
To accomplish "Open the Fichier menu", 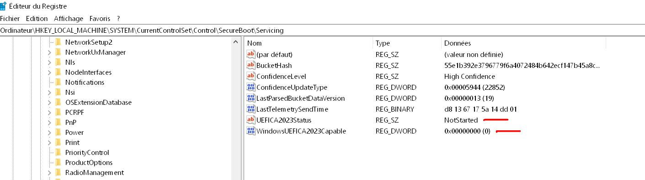I will (x=10, y=19).
